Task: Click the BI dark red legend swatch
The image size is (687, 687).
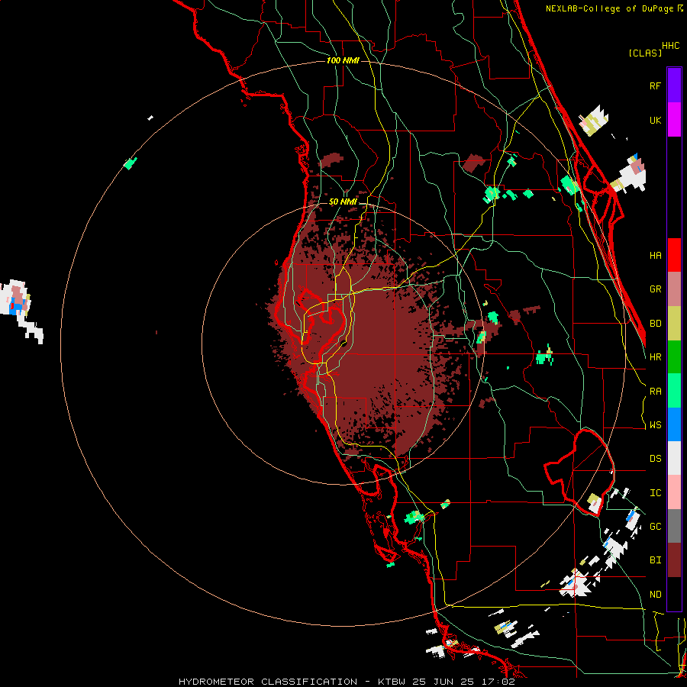Action: (x=674, y=560)
